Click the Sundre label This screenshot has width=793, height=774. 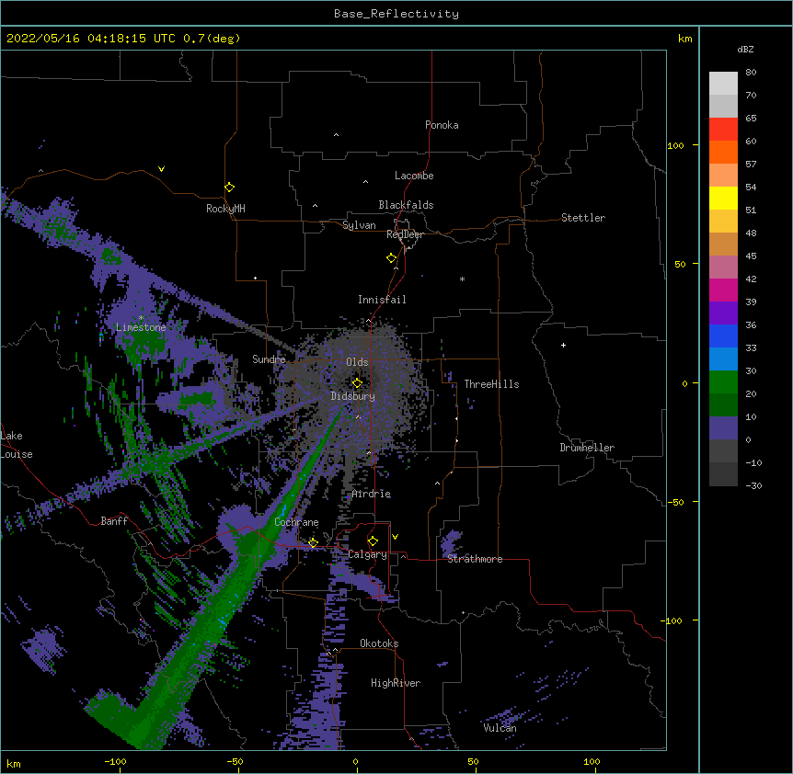click(269, 359)
